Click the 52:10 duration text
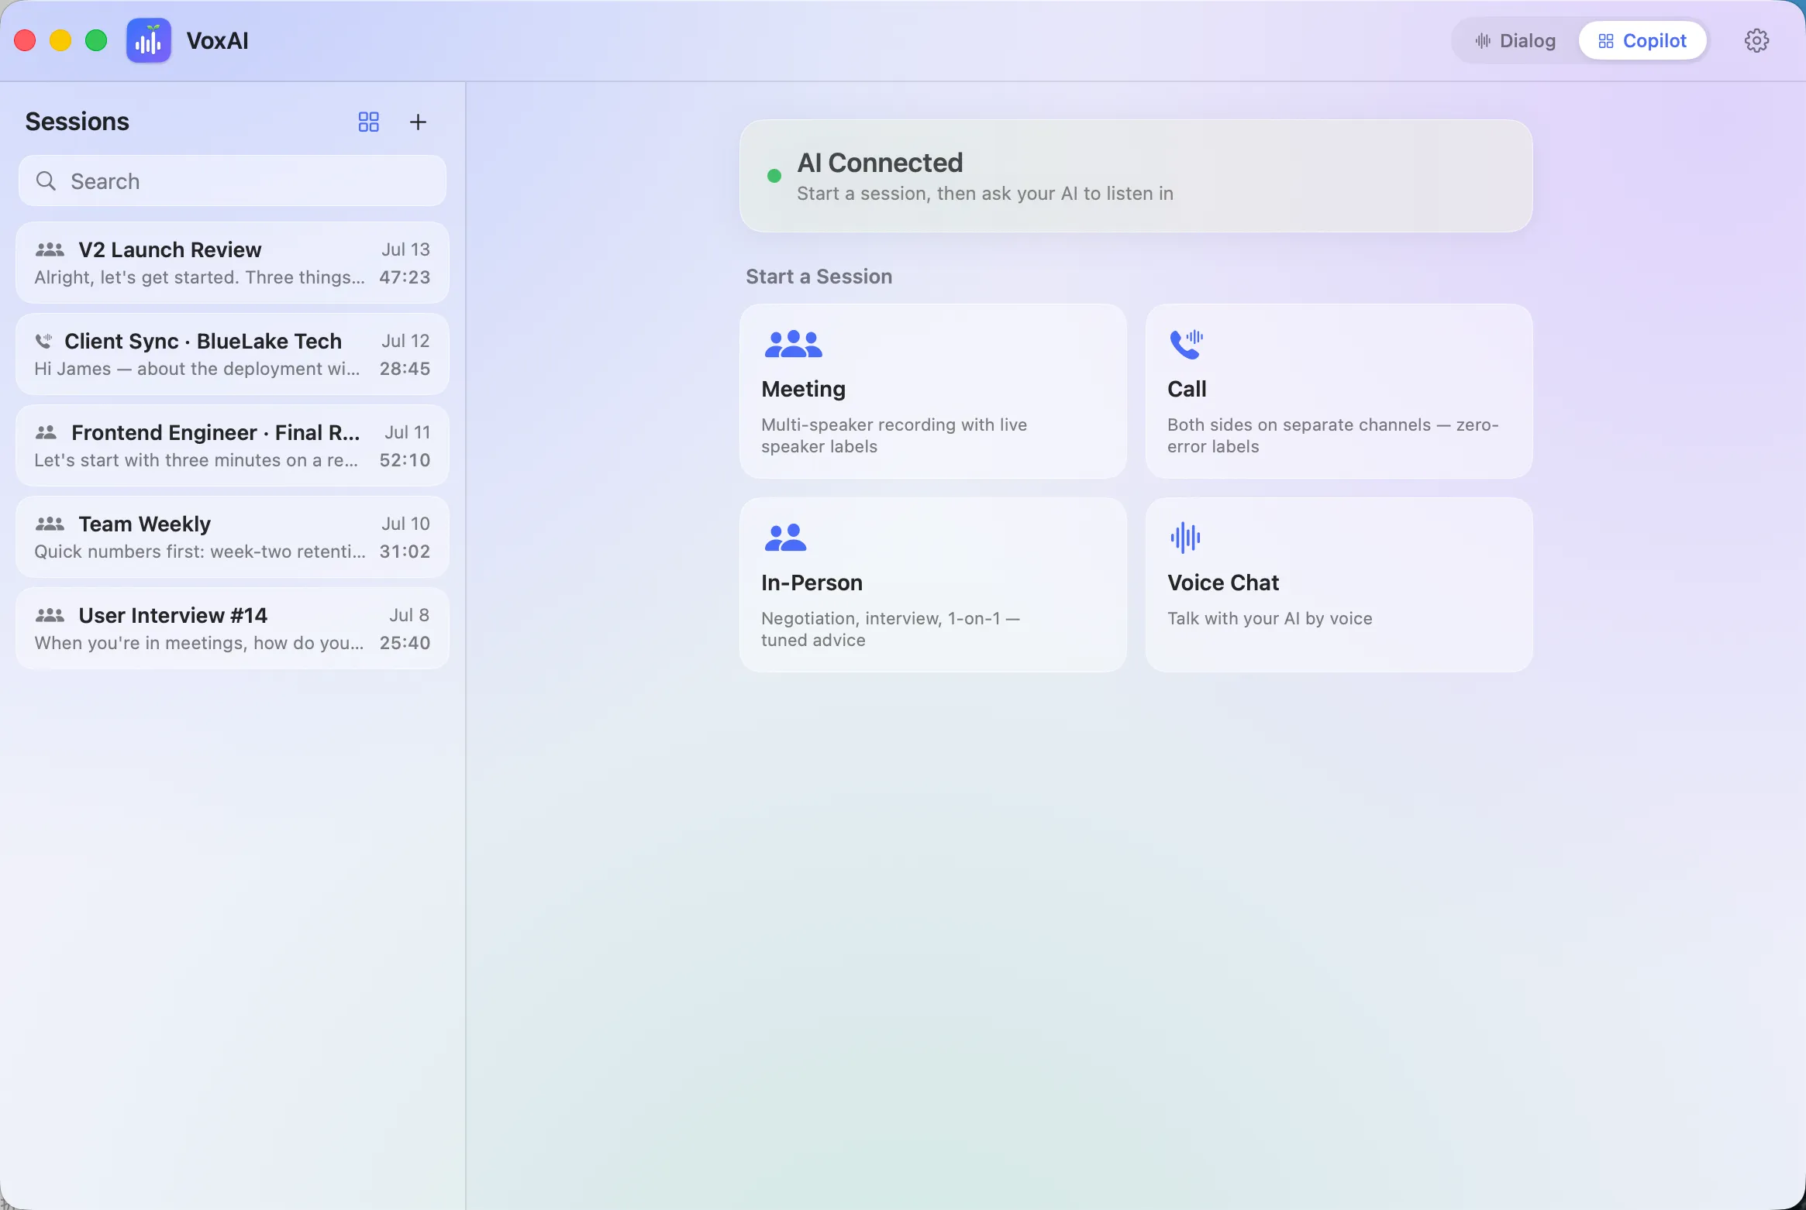The width and height of the screenshot is (1806, 1210). pyautogui.click(x=405, y=460)
